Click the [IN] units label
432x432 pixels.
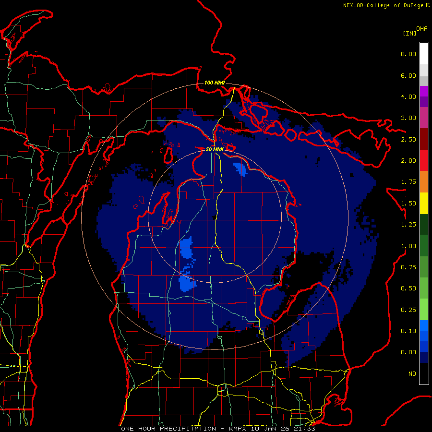pyautogui.click(x=409, y=33)
